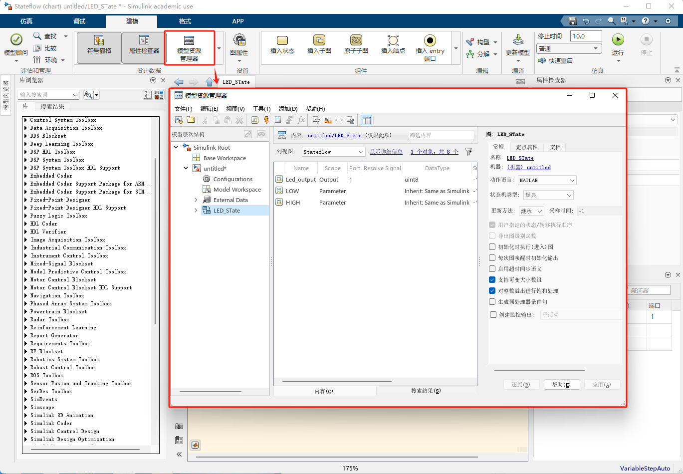This screenshot has width=683, height=474.
Task: Check 生成预处理器条件句
Action: (492, 301)
